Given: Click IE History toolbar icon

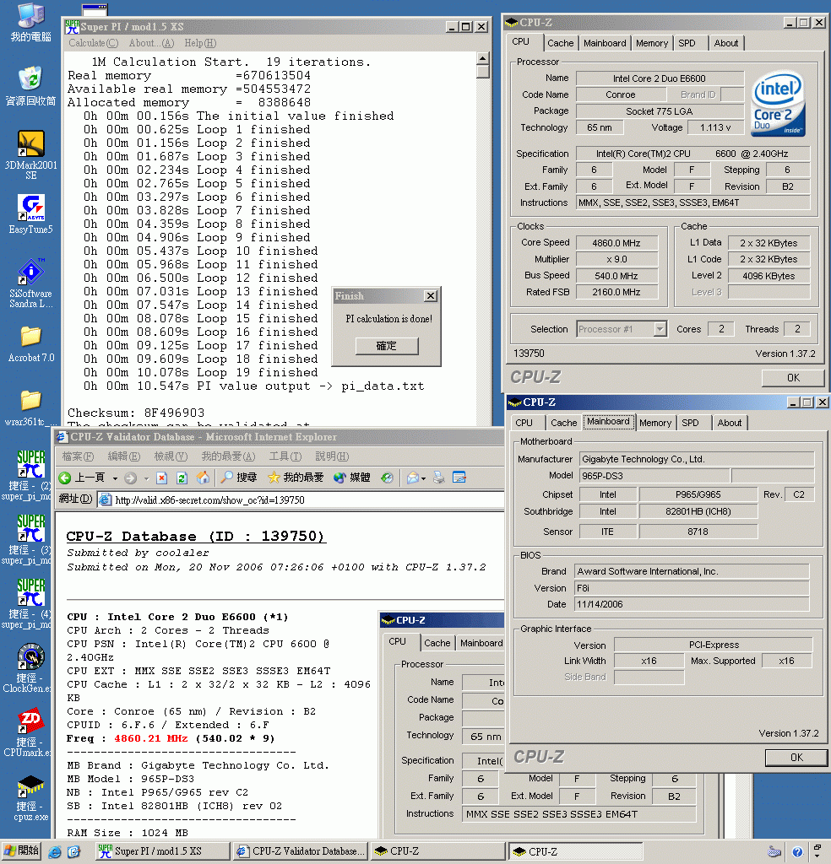Looking at the screenshot, I should click(x=387, y=478).
